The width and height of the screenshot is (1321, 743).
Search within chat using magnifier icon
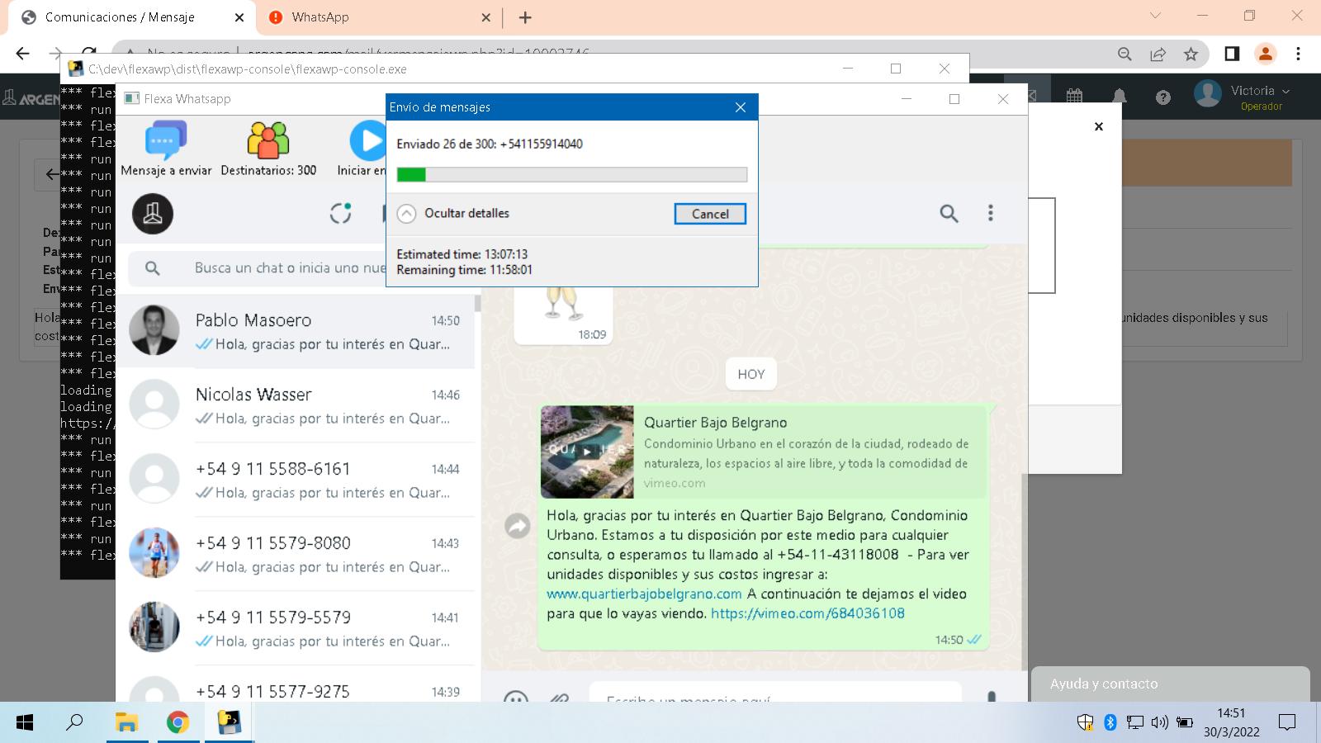tap(949, 214)
